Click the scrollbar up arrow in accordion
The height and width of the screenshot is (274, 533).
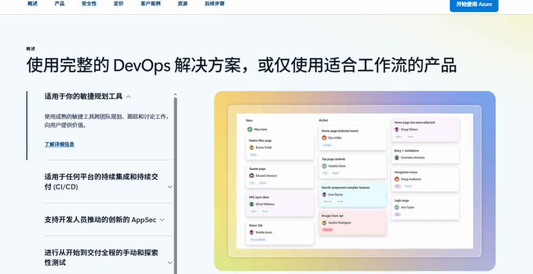click(x=175, y=94)
